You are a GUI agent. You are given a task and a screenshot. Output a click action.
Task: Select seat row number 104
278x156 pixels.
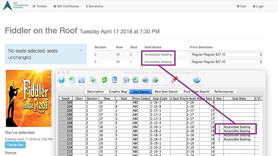66,106
